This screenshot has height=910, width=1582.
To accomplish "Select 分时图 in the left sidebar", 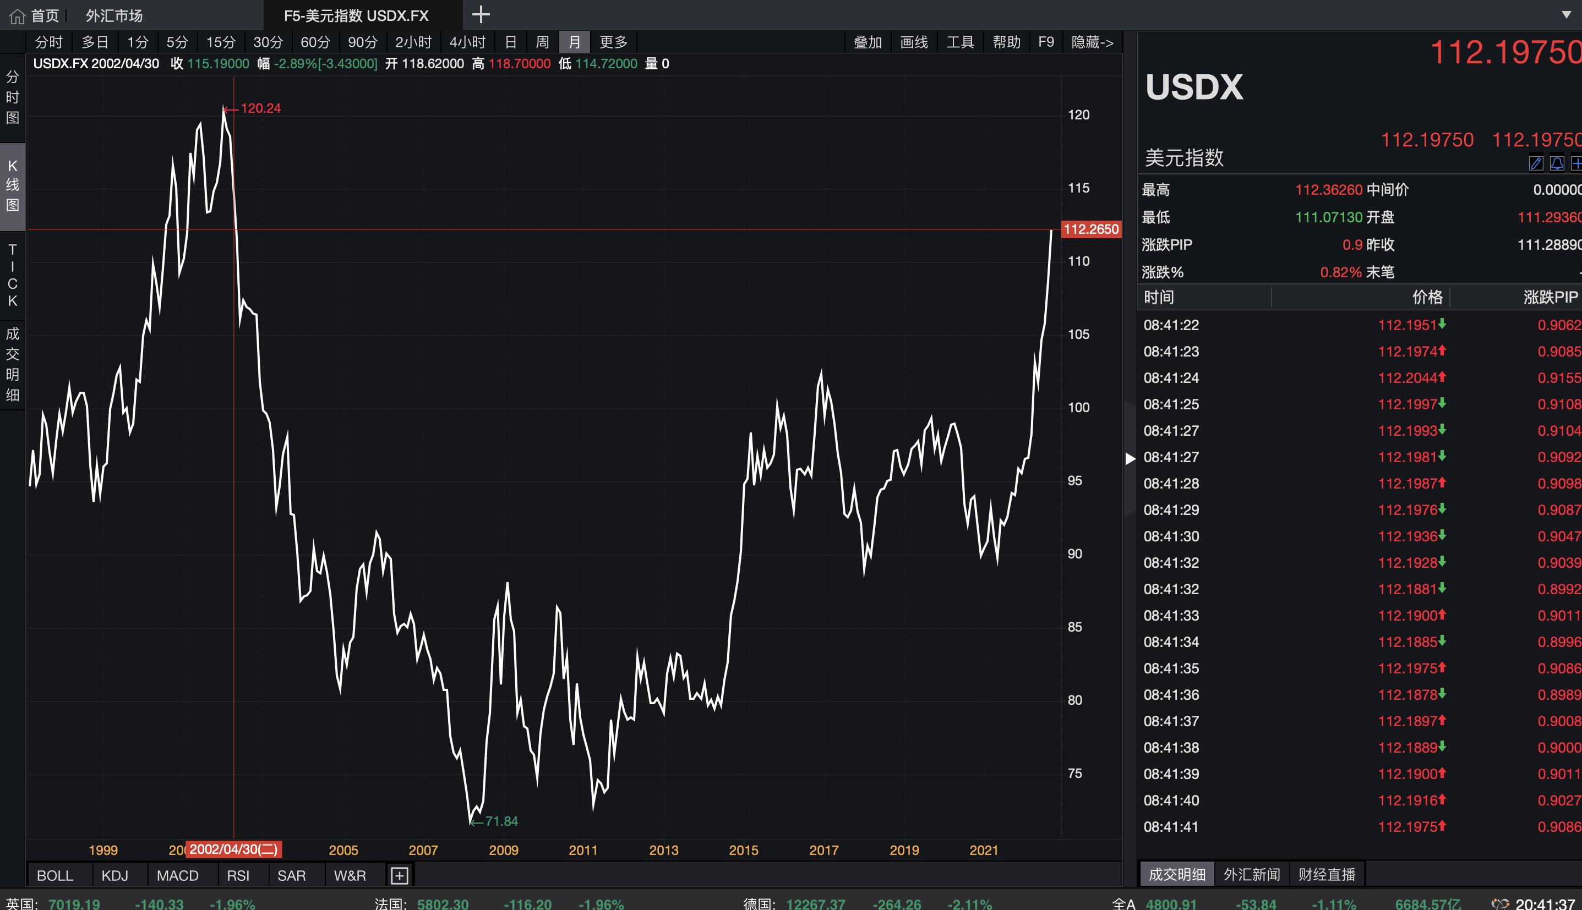I will (13, 97).
